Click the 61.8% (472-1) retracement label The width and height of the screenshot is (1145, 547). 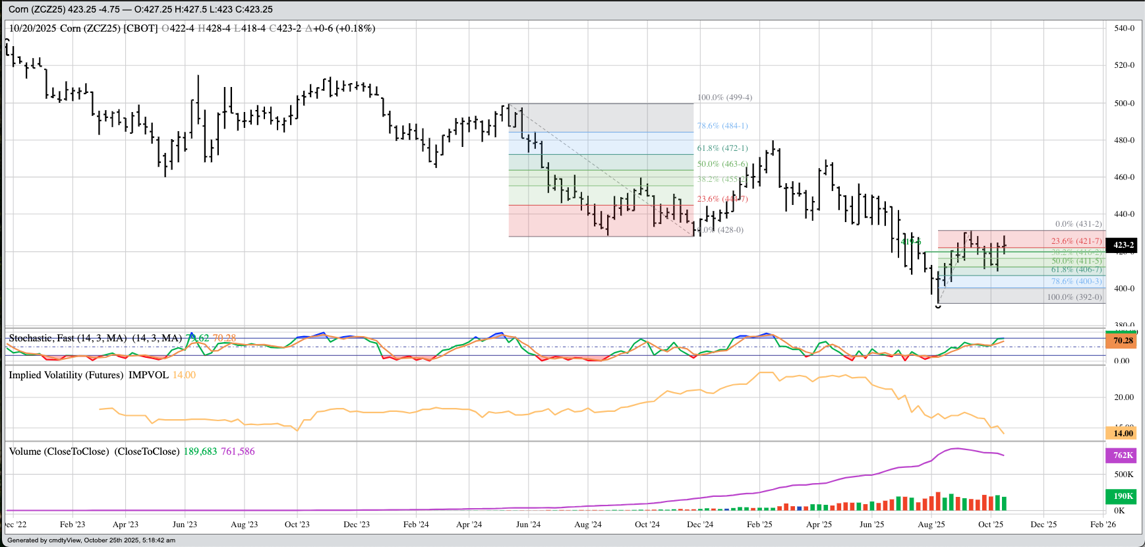(x=722, y=148)
